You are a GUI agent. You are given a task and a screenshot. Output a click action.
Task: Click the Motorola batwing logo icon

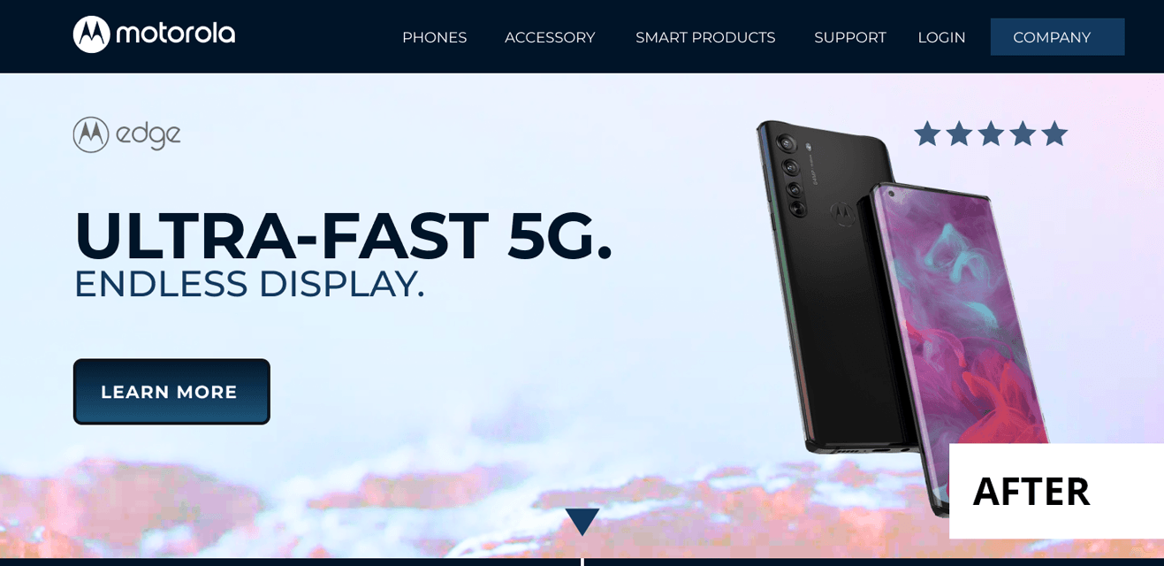pyautogui.click(x=92, y=34)
